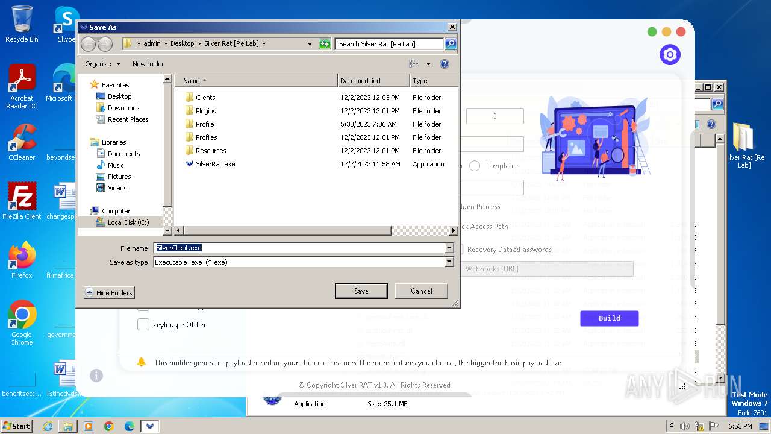Select Silver Rat [Re Lab] folder on desktop
This screenshot has height=434, width=771.
click(744, 145)
